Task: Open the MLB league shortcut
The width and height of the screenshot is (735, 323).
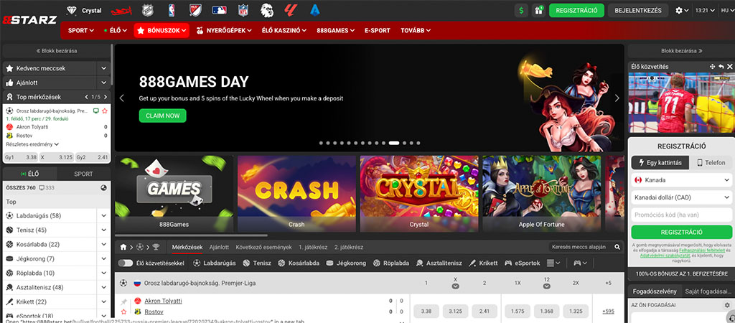Action: [219, 10]
